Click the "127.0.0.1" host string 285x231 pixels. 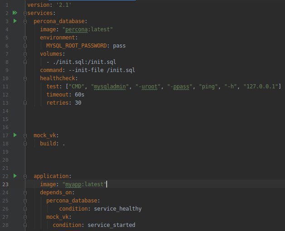pos(260,87)
